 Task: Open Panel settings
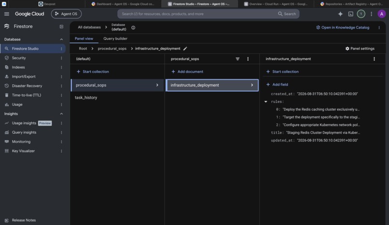(x=360, y=49)
